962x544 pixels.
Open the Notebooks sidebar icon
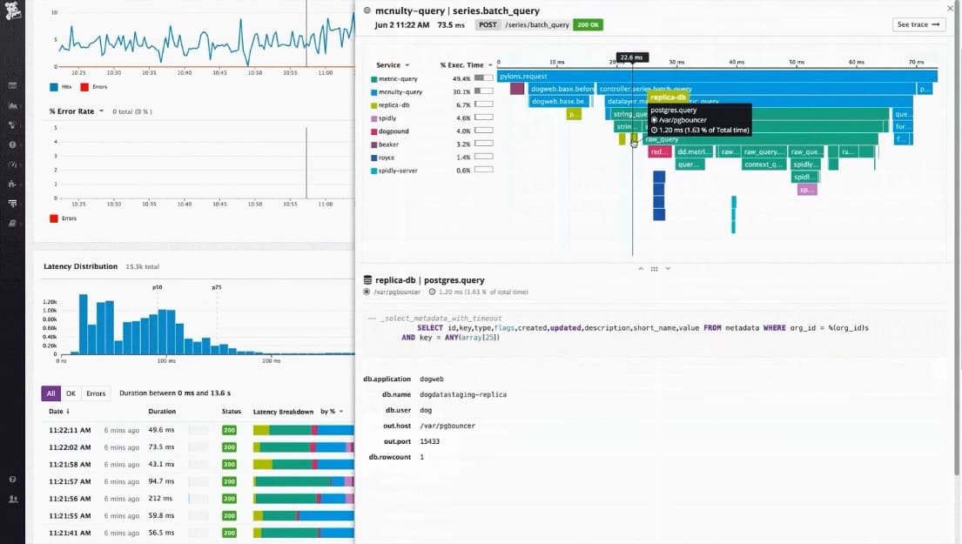[12, 223]
